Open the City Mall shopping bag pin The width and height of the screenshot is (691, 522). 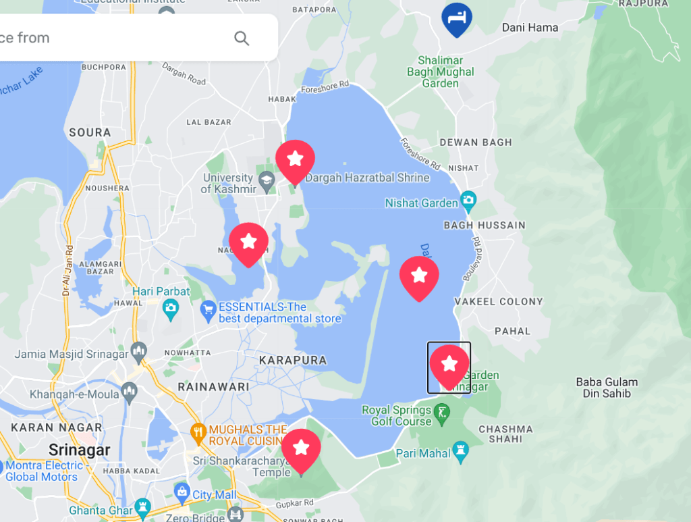point(182,494)
